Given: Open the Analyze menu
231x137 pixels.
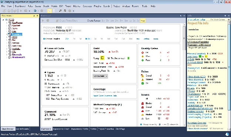Looking at the screenshot, I should click(x=126, y=6).
